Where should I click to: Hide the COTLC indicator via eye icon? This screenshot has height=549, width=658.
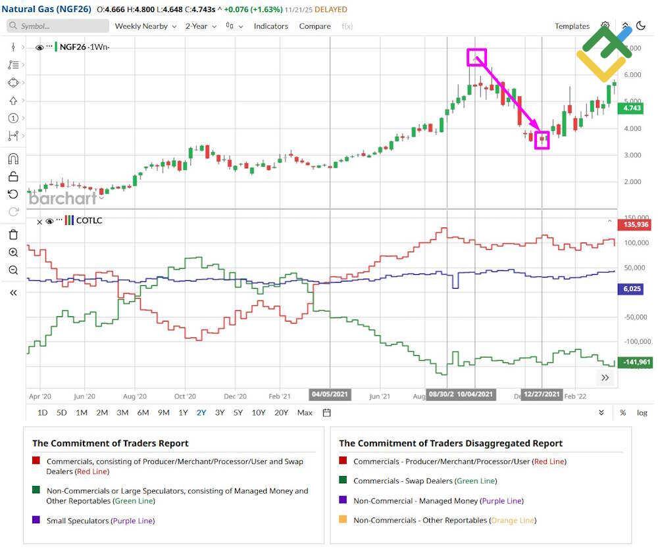49,221
